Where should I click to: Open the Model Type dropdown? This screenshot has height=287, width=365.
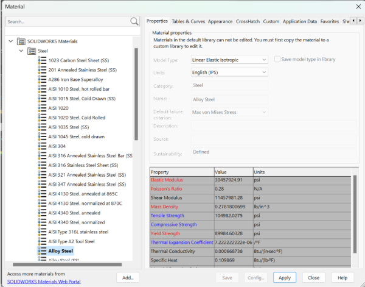click(229, 60)
